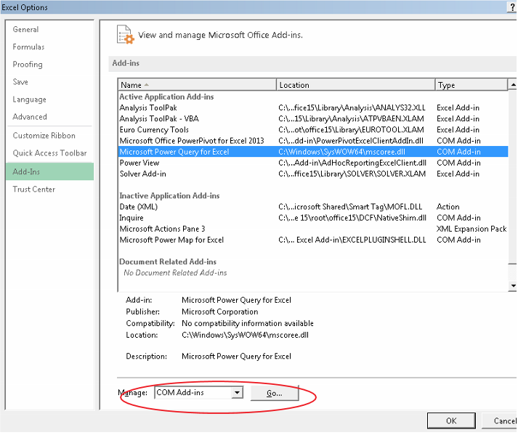Image resolution: width=518 pixels, height=435 pixels.
Task: Click the add-ins list scroll down arrow
Action: (513, 285)
